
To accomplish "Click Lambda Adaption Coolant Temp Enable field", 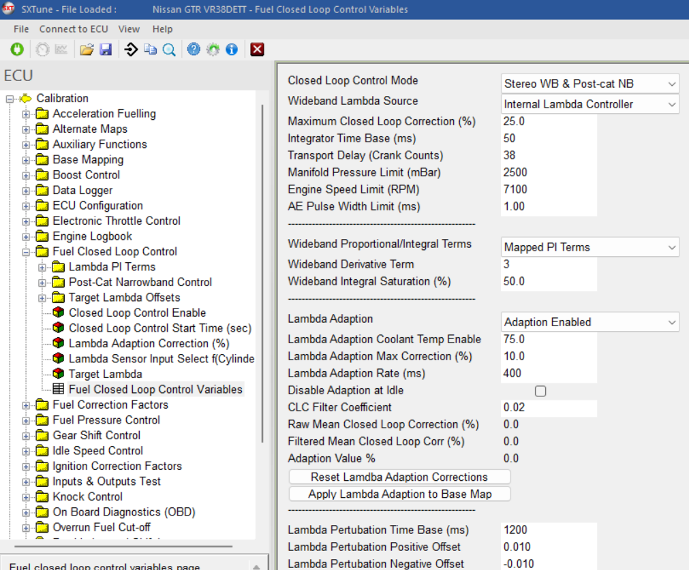I will click(x=549, y=339).
